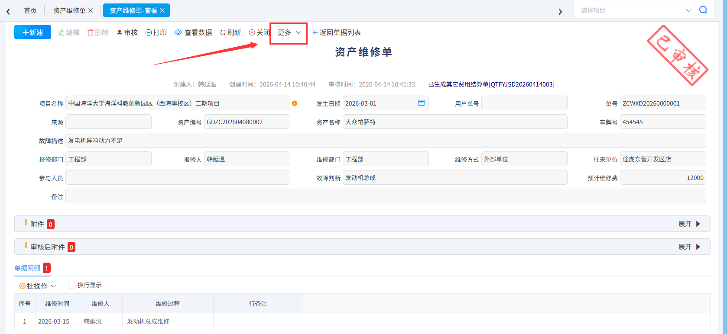The width and height of the screenshot is (727, 334).
Task: Open the 批操作 dropdown
Action: point(38,286)
